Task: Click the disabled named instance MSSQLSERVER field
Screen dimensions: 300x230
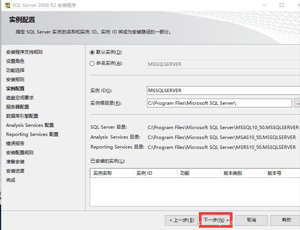Action: click(x=223, y=64)
